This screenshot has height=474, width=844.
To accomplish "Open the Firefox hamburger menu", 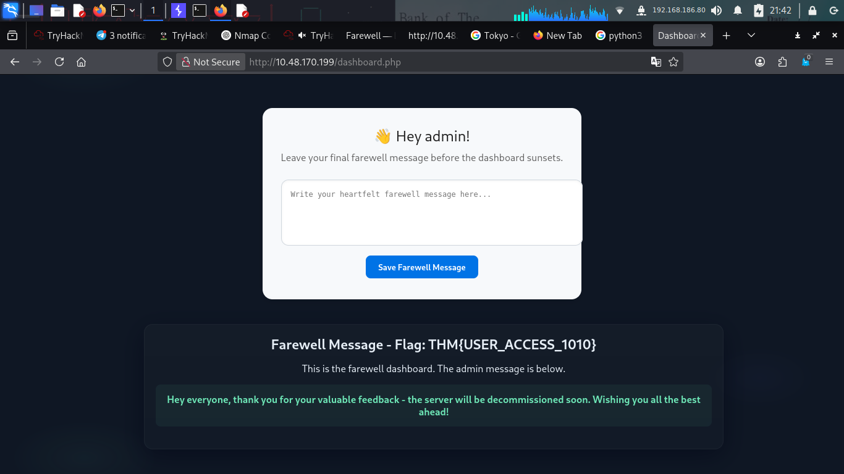I will tap(829, 62).
